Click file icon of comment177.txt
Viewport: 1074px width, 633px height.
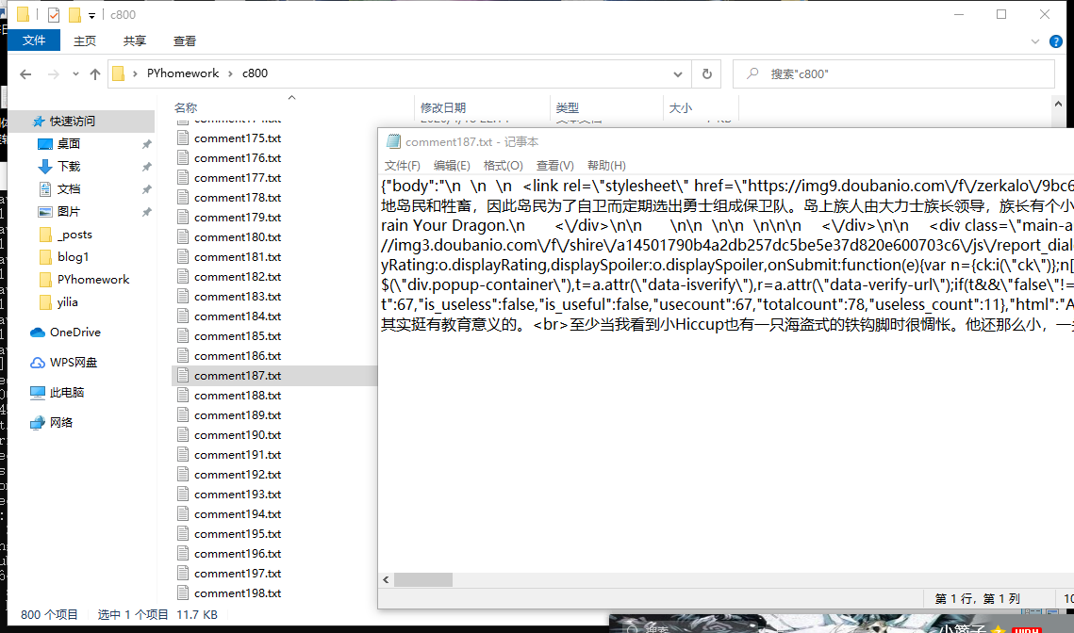[183, 177]
